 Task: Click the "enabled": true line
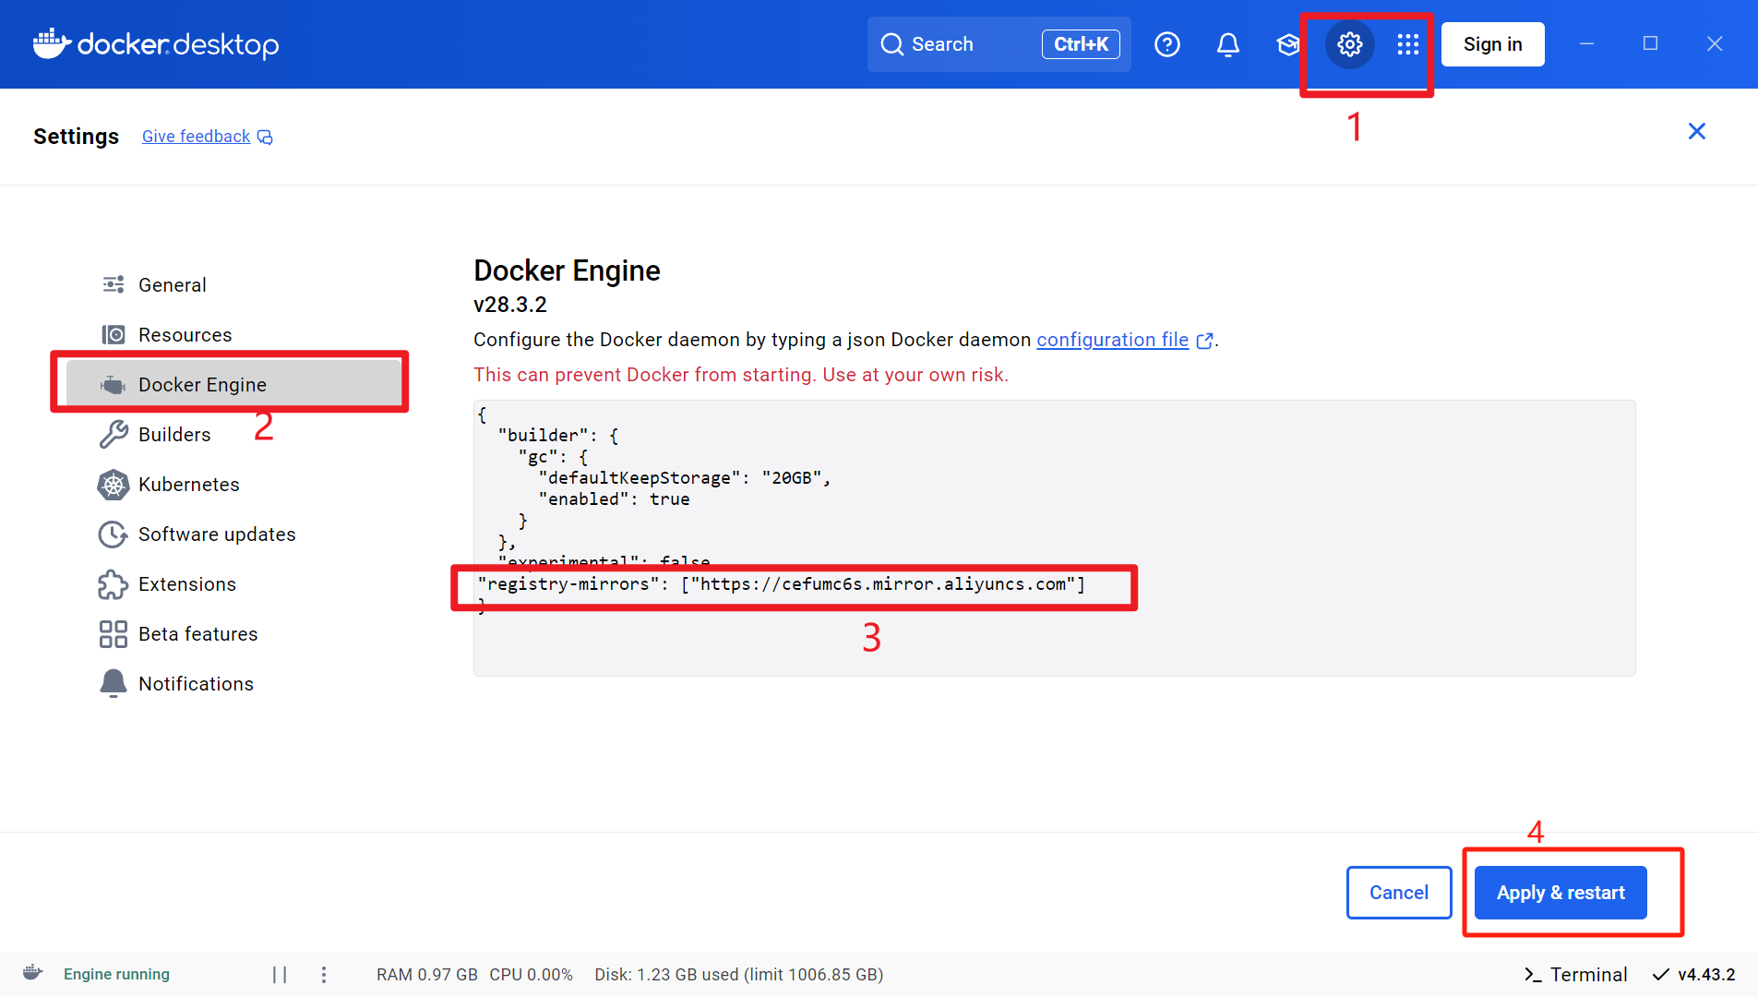tap(614, 498)
